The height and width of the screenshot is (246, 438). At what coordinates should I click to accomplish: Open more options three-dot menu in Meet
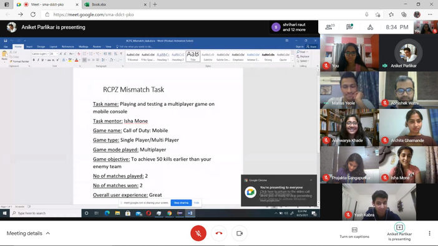point(429,233)
